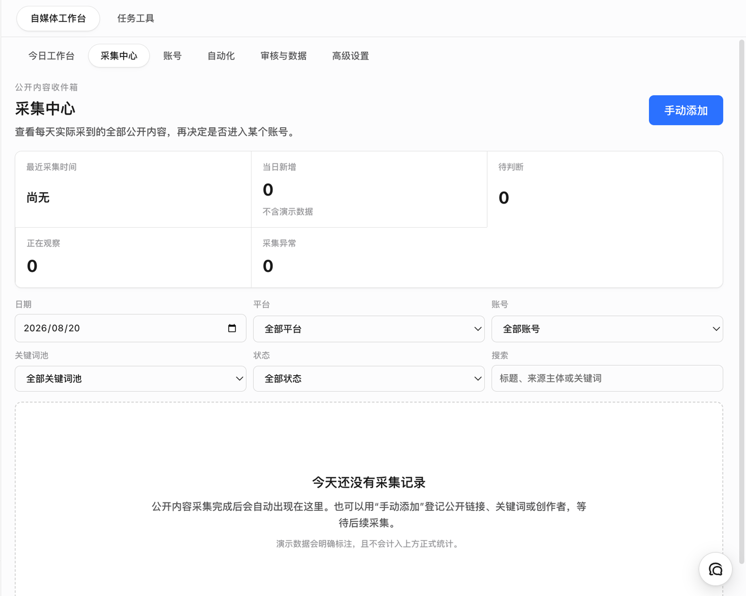The width and height of the screenshot is (746, 596).
Task: Expand the 全部平台 dropdown
Action: click(369, 329)
